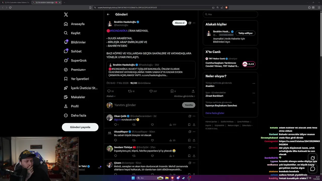Click Takip ediliyor button
Screen dimensions: 322x181
pos(245,33)
